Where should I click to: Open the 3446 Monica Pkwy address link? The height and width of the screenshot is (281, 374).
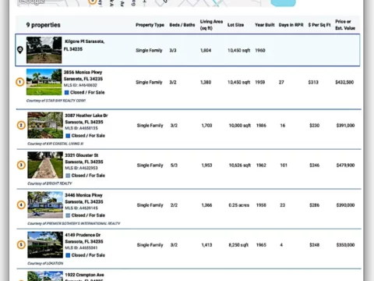pyautogui.click(x=84, y=198)
